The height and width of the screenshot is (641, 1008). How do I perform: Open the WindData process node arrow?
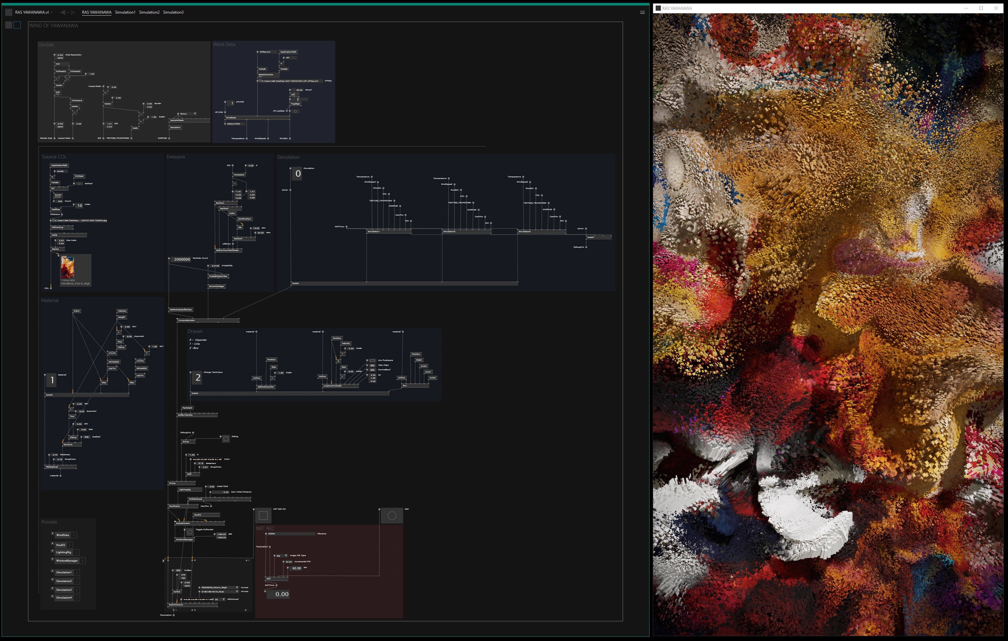(x=74, y=535)
